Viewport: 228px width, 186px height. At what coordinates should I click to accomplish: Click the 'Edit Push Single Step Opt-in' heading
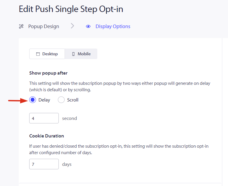pos(71,9)
